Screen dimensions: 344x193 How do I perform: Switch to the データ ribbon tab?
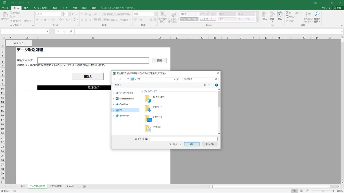point(65,8)
